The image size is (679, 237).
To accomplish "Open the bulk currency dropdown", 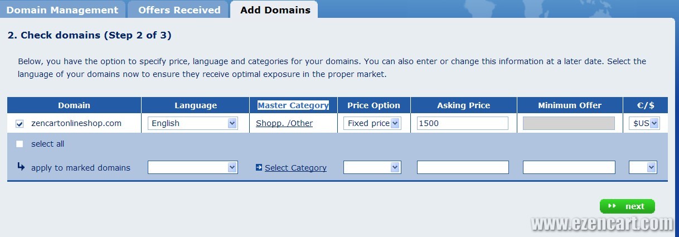I will (x=643, y=167).
